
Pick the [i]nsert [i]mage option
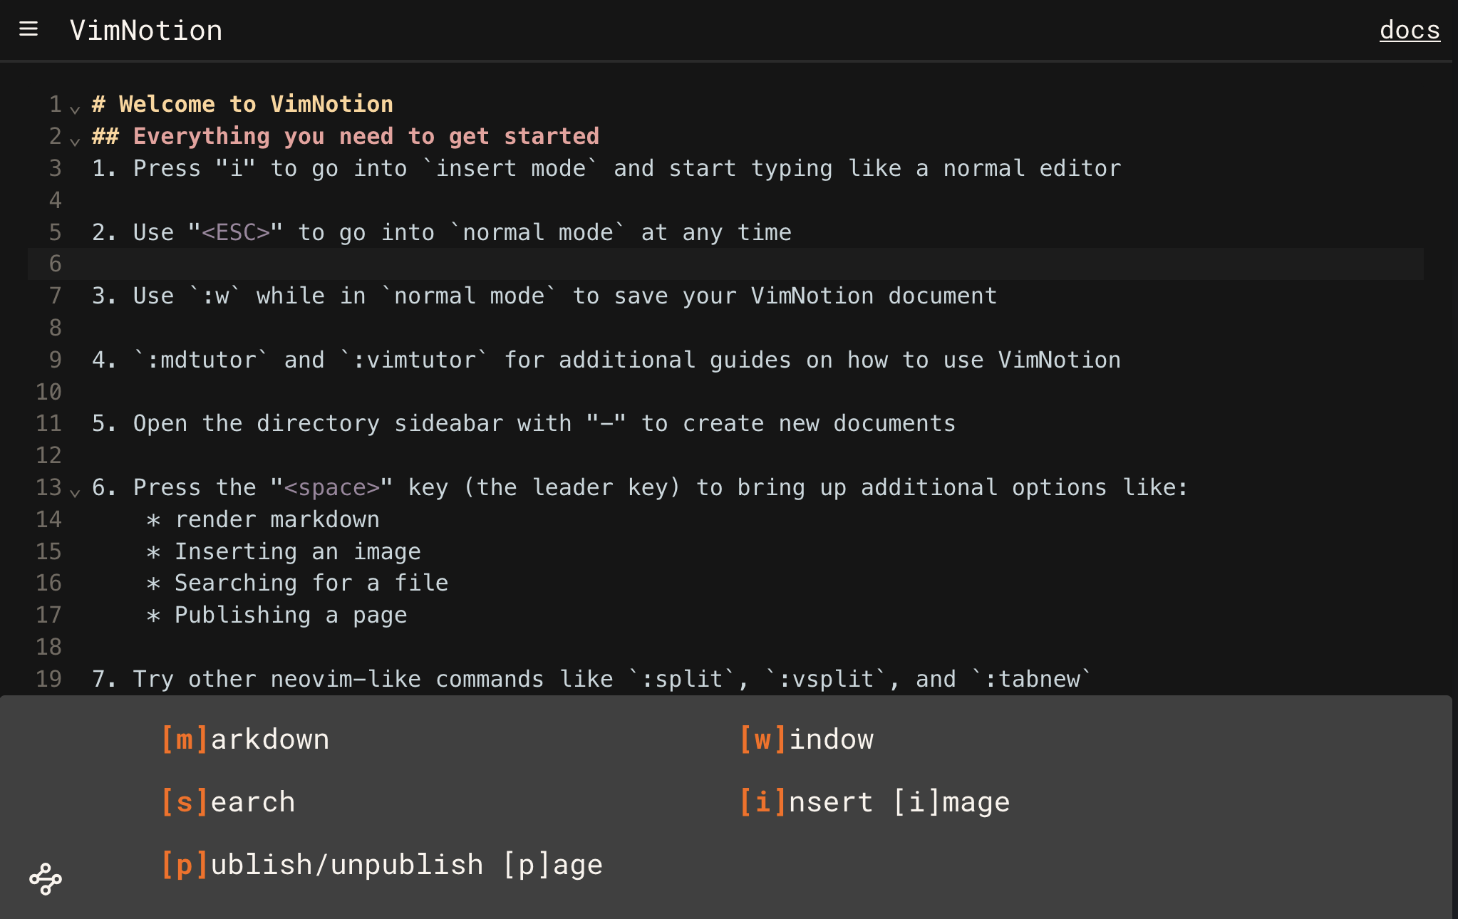(874, 802)
